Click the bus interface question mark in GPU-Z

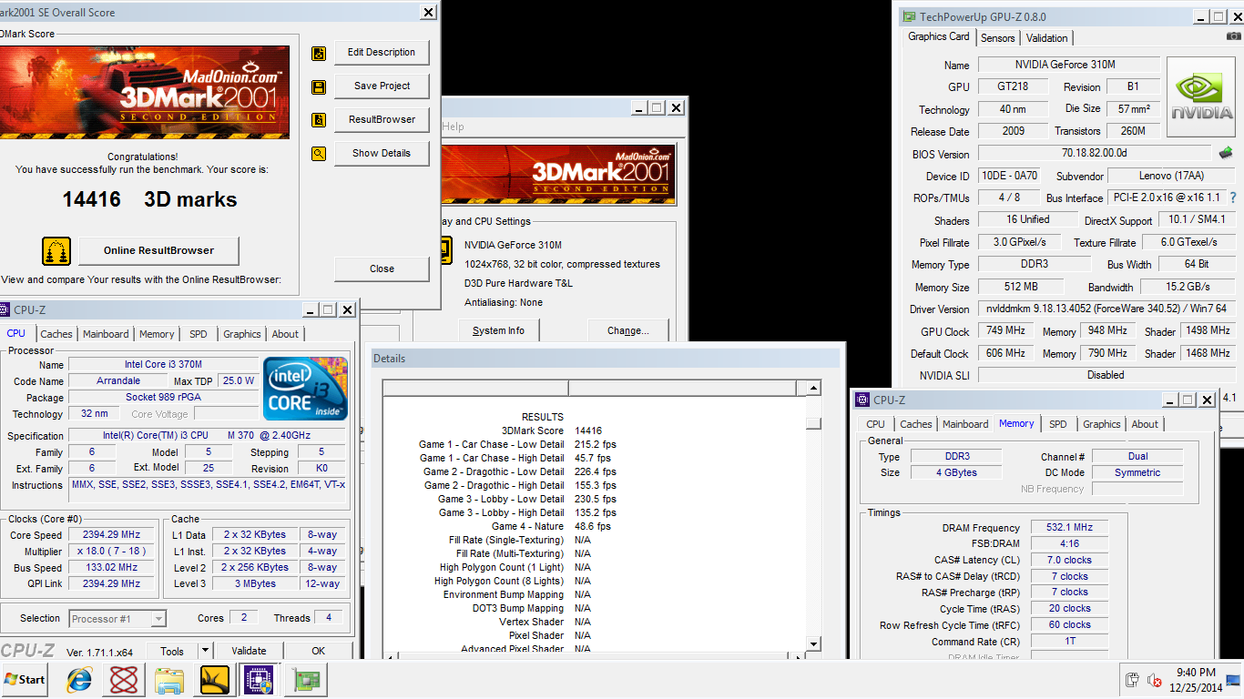tap(1234, 198)
